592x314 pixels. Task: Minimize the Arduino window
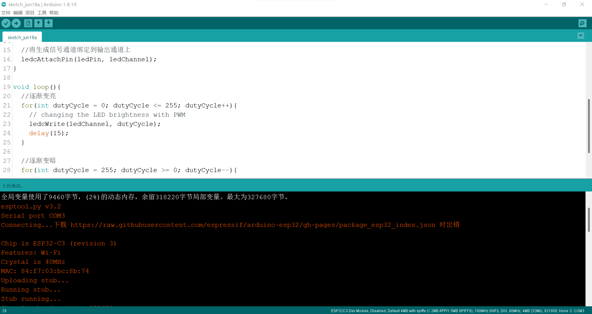click(546, 4)
